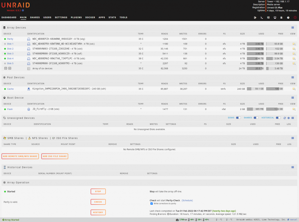The width and height of the screenshot is (299, 222).
Task: Click ADD ISO FILE SHARE button
Action: (x=55, y=156)
